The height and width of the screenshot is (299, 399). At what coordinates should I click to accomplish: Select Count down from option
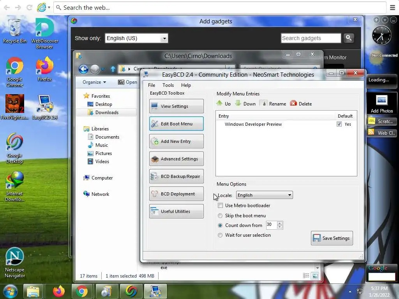pos(220,225)
